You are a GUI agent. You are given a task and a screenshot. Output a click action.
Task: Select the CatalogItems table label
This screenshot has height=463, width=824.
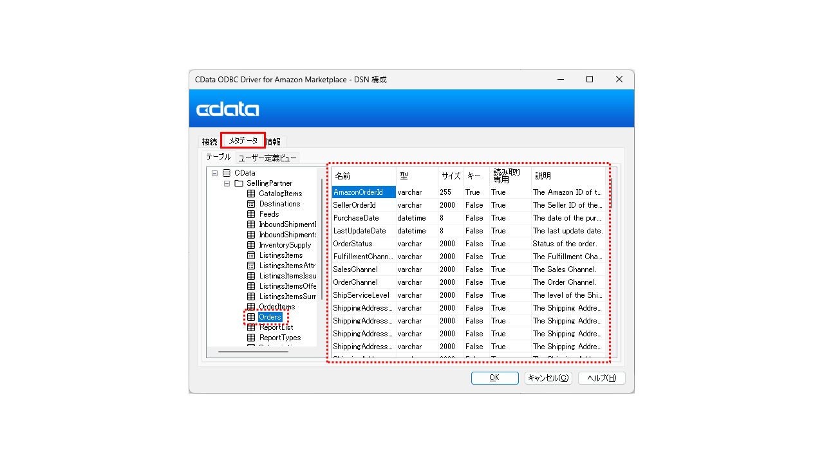click(281, 194)
